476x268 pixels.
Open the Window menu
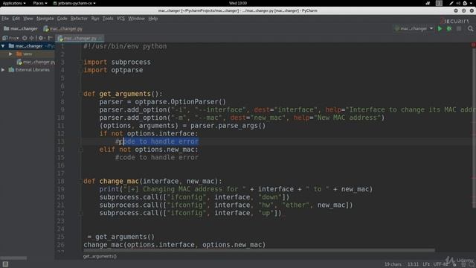[x=136, y=19]
